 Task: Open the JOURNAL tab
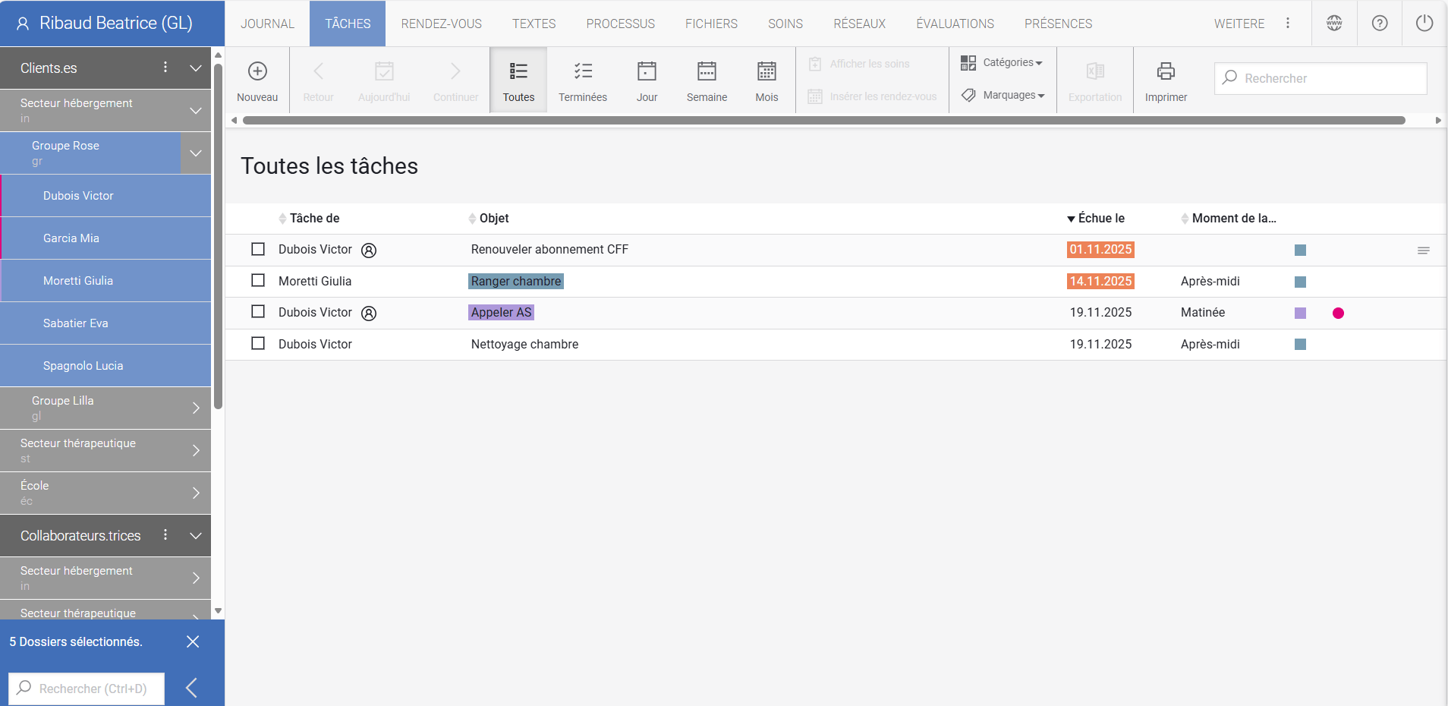click(x=267, y=24)
